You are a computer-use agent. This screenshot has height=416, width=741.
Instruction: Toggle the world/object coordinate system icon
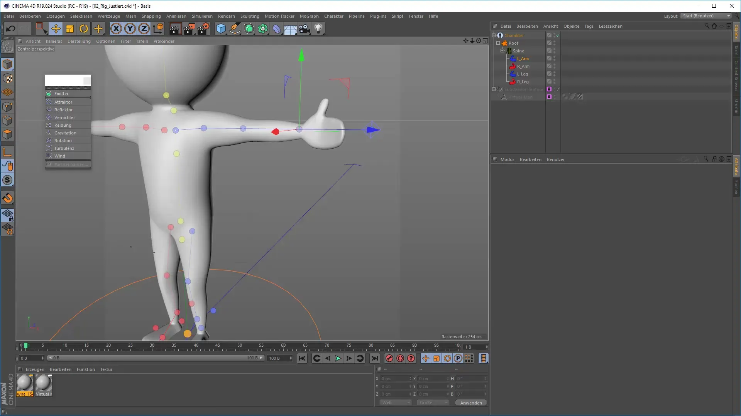(158, 29)
